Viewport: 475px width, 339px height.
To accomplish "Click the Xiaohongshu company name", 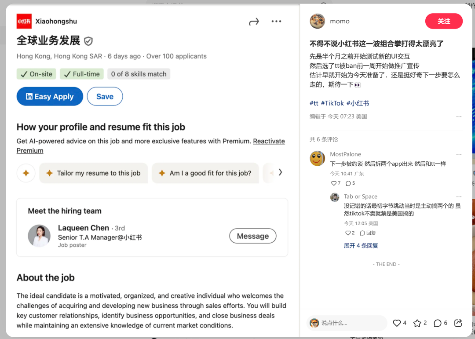I will [x=56, y=21].
